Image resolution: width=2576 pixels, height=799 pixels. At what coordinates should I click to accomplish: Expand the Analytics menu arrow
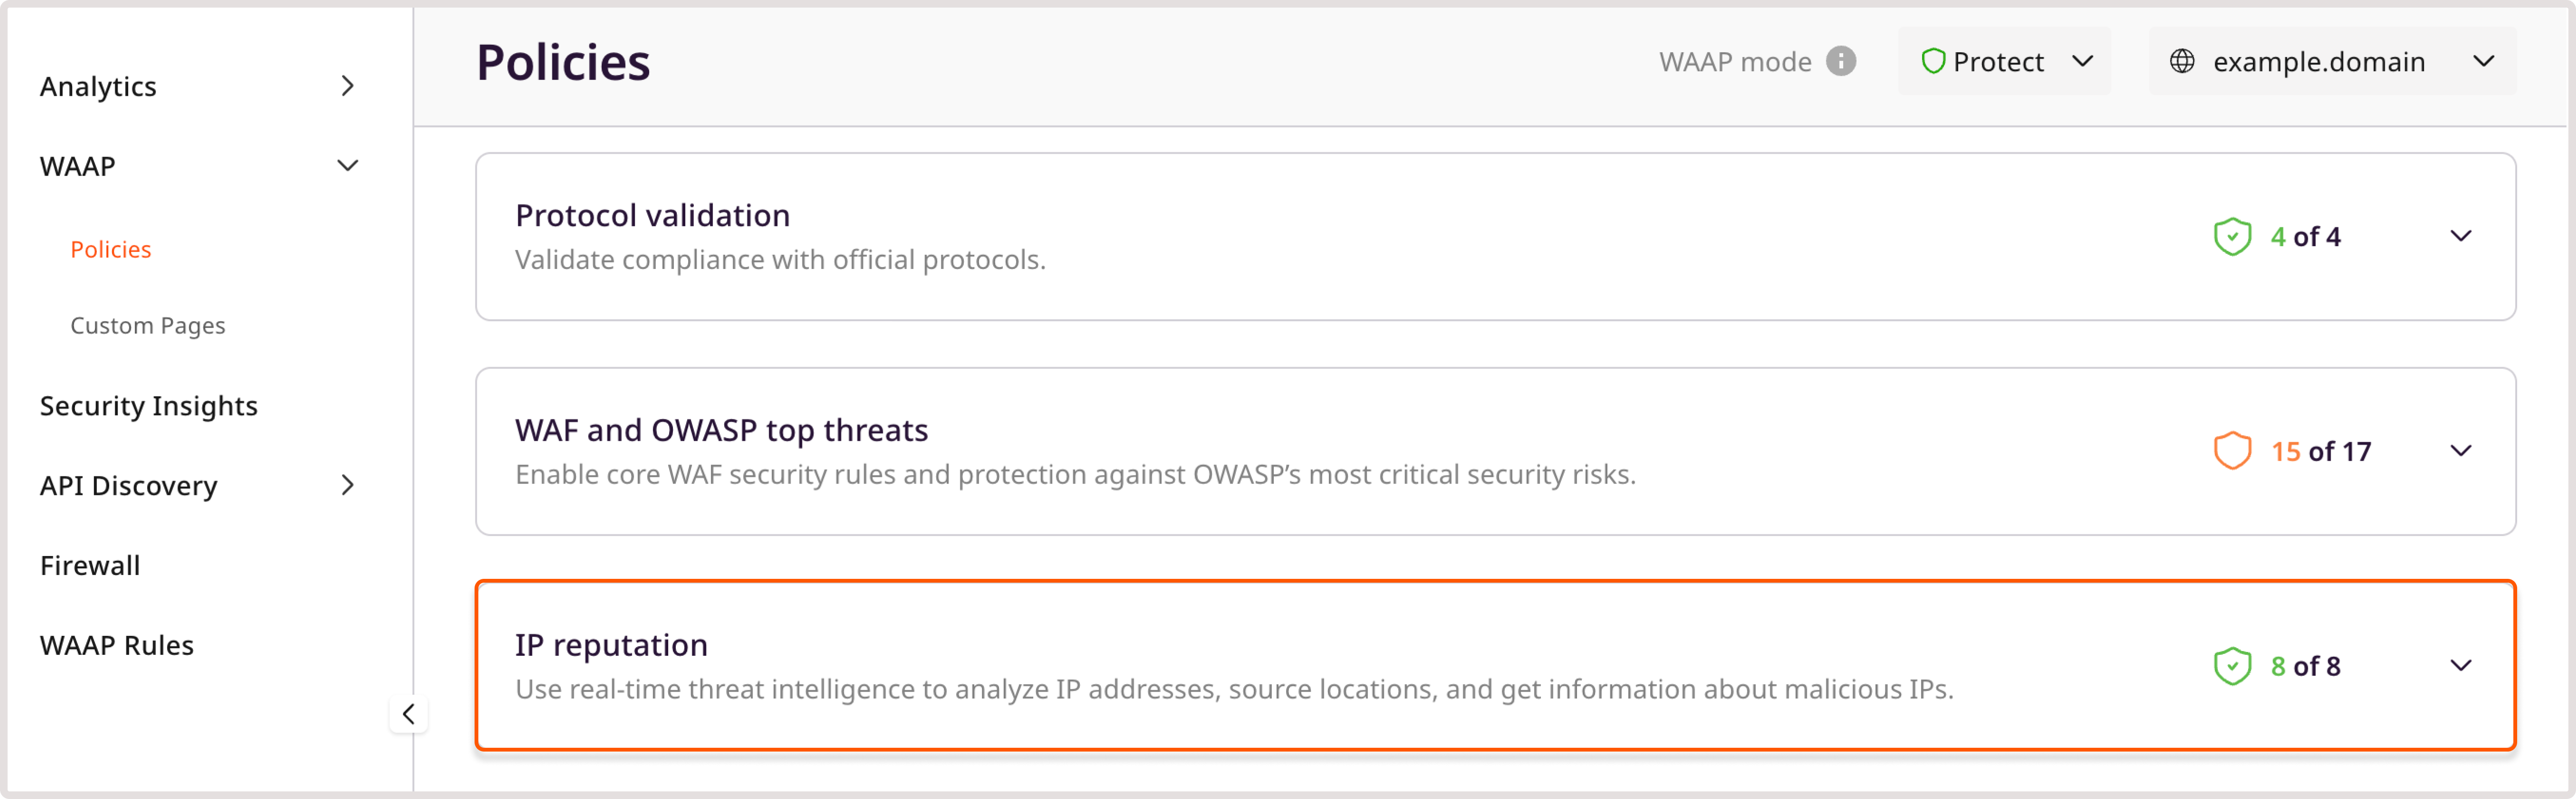point(347,87)
